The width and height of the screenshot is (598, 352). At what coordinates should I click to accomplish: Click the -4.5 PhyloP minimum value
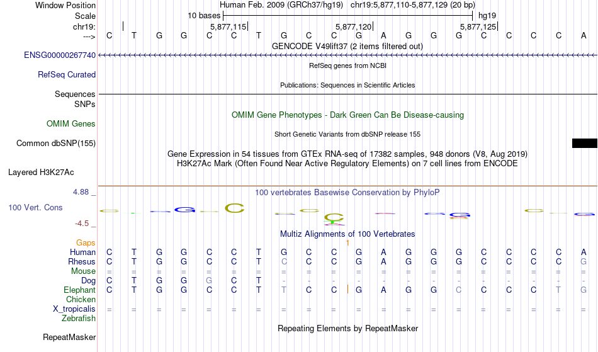[x=82, y=224]
